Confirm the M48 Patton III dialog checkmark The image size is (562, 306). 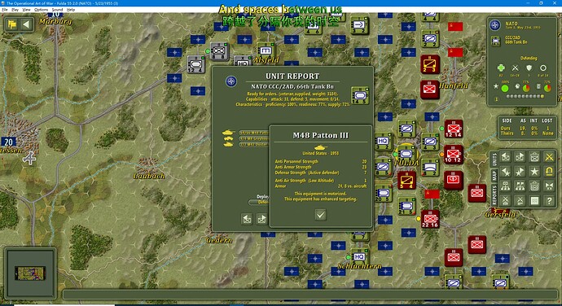coord(320,215)
